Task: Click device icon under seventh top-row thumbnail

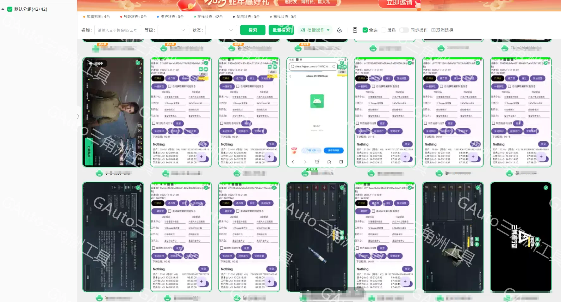Action: 505,48
